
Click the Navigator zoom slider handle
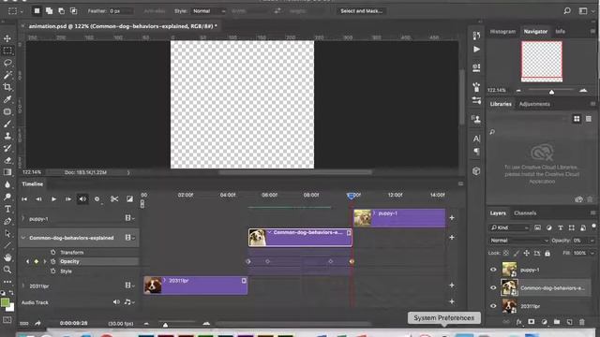[x=551, y=92]
